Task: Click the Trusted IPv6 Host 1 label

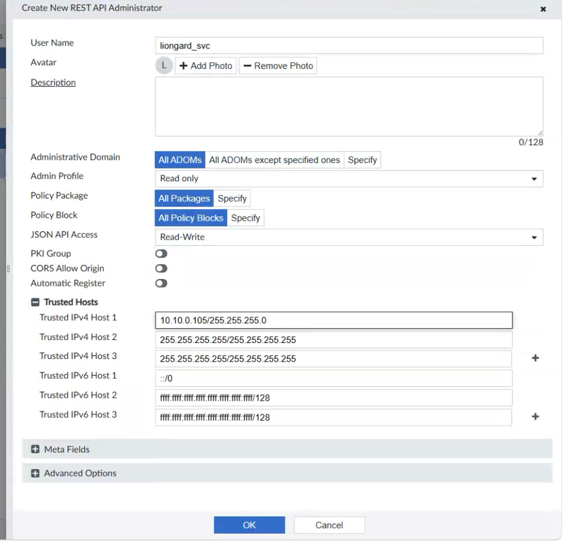Action: [78, 375]
